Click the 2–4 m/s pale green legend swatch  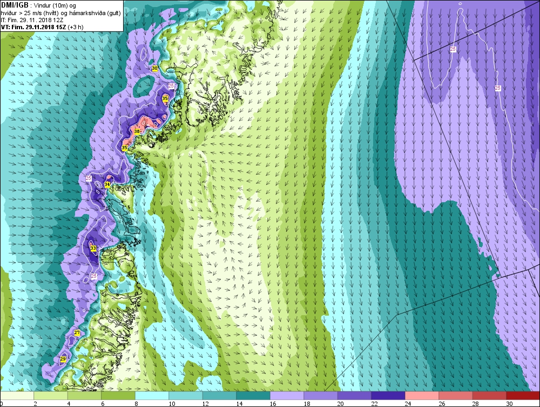click(51, 395)
